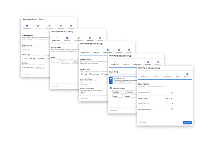Click the info icon in the transaction fee banner
This screenshot has width=214, height=144.
point(111,79)
